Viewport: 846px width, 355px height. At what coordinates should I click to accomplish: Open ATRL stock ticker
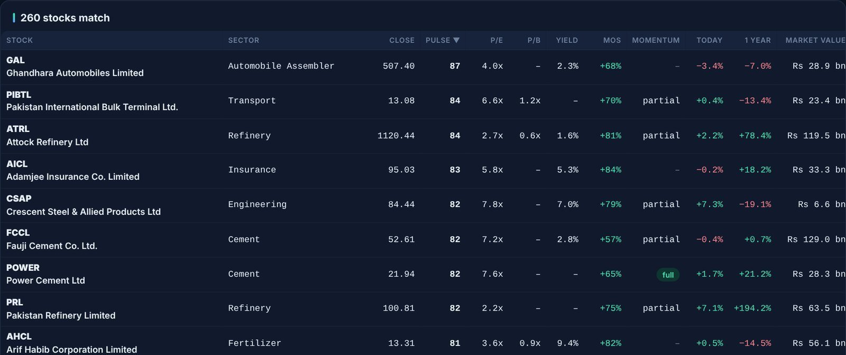[18, 129]
